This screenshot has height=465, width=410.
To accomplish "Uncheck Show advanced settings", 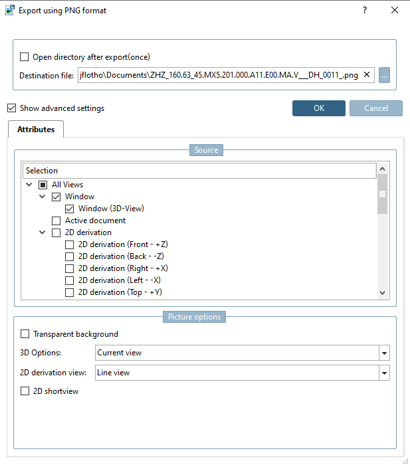I will (11, 108).
